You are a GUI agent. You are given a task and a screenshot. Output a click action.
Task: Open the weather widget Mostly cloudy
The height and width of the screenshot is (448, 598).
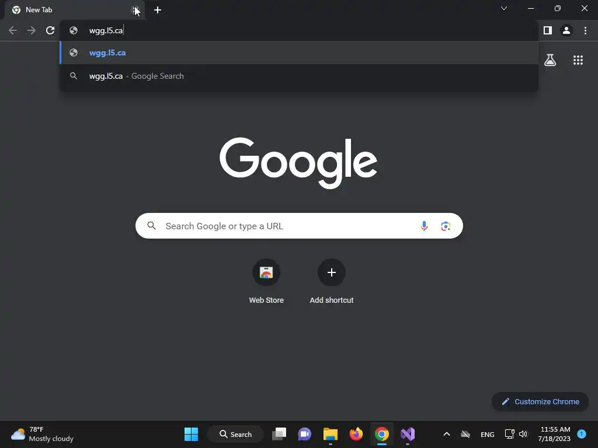tap(42, 434)
